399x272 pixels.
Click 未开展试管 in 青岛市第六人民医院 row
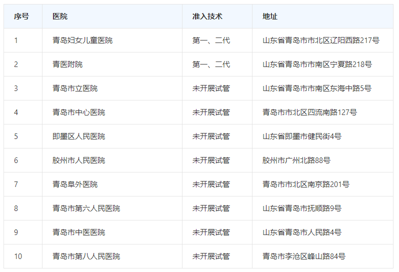(x=211, y=208)
